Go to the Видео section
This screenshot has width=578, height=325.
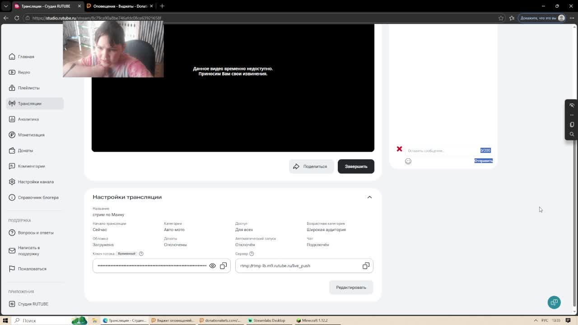tap(24, 72)
